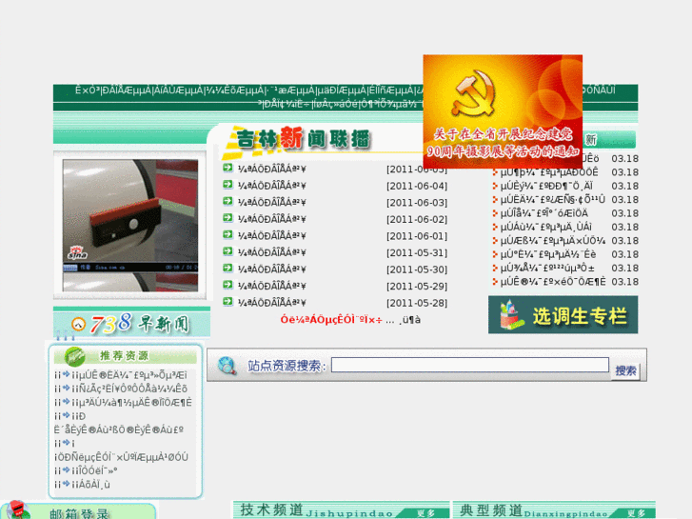Click green arrow icon beside 2011-06-04 entry

click(227, 184)
